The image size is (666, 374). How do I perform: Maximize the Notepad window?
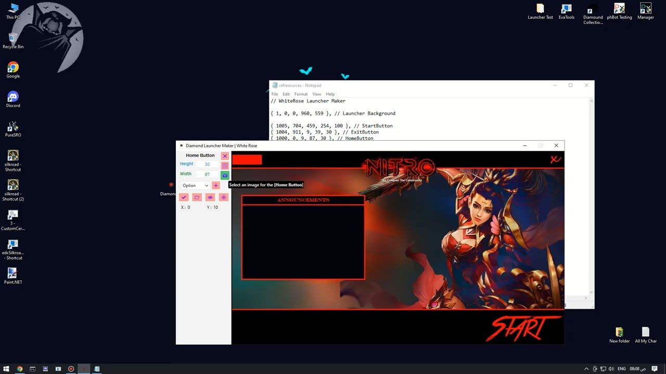pos(570,85)
